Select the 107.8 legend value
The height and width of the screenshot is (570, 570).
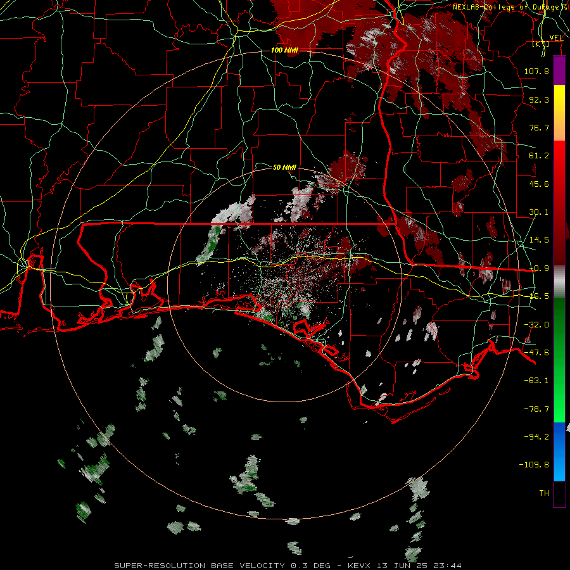tap(536, 71)
